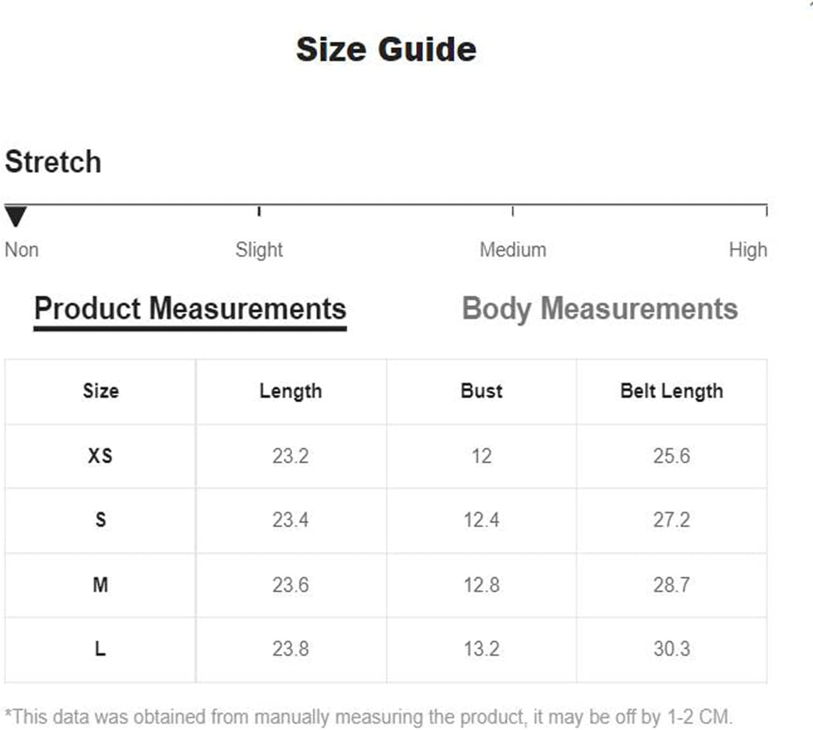Open the Product Measurements tab
This screenshot has width=813, height=730.
190,310
